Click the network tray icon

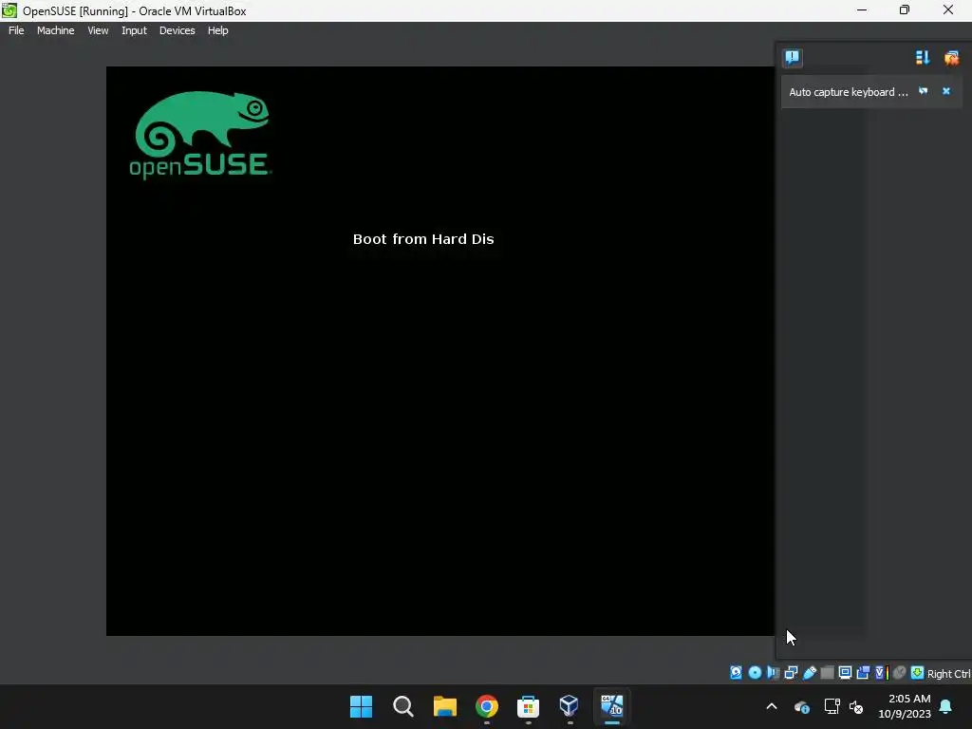(x=832, y=706)
